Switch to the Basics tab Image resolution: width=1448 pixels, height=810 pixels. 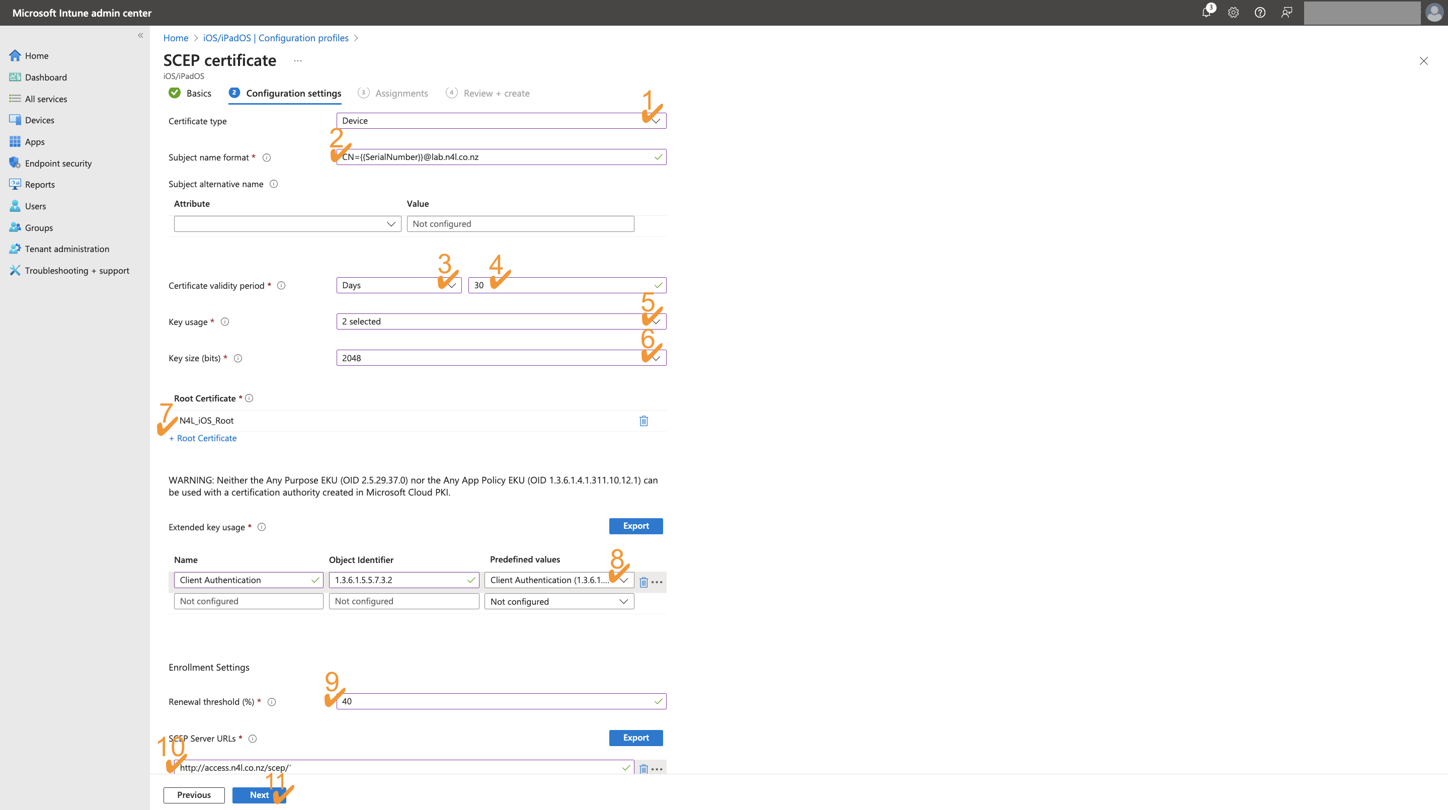(x=198, y=93)
